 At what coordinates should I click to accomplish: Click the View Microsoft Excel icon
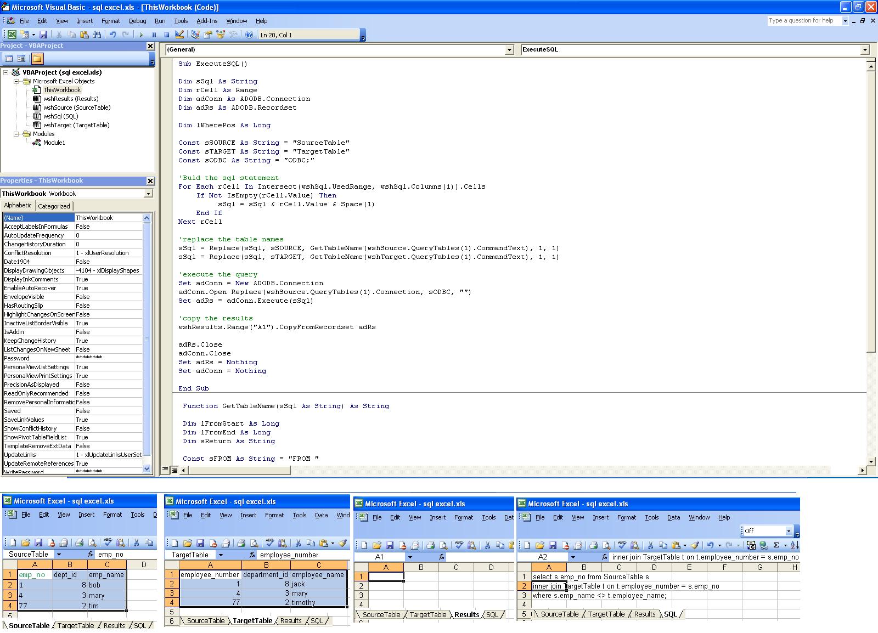tap(12, 35)
